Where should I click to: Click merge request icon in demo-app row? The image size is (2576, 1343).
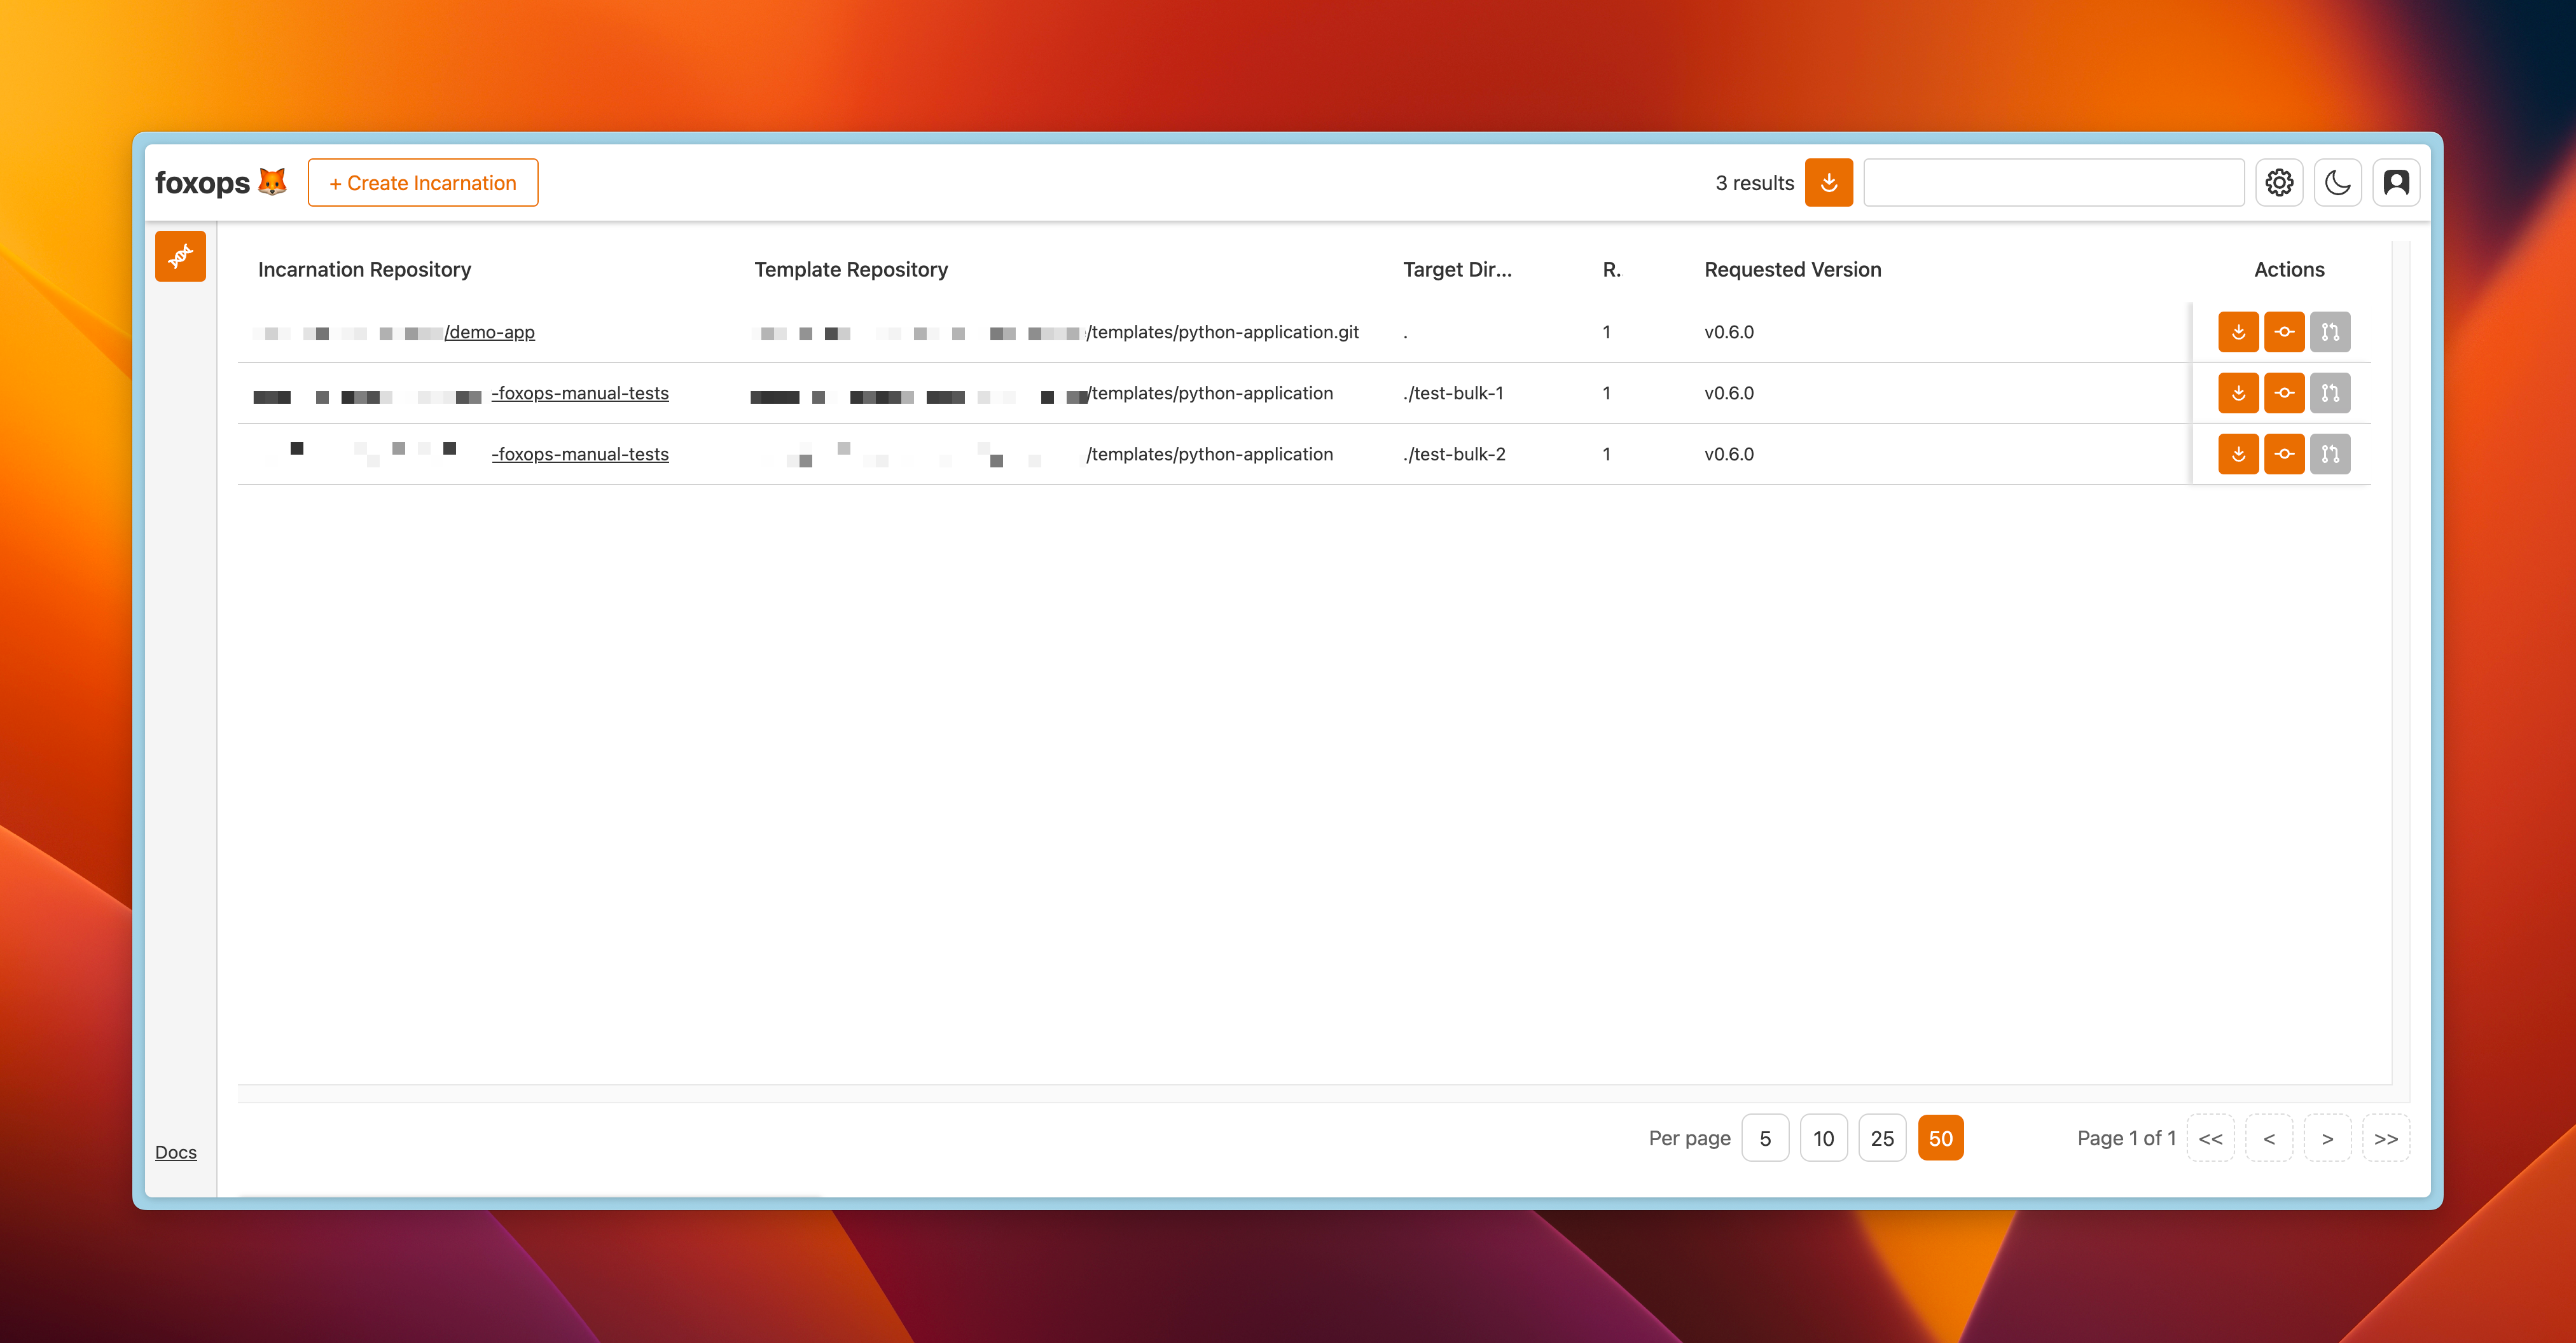(2330, 332)
